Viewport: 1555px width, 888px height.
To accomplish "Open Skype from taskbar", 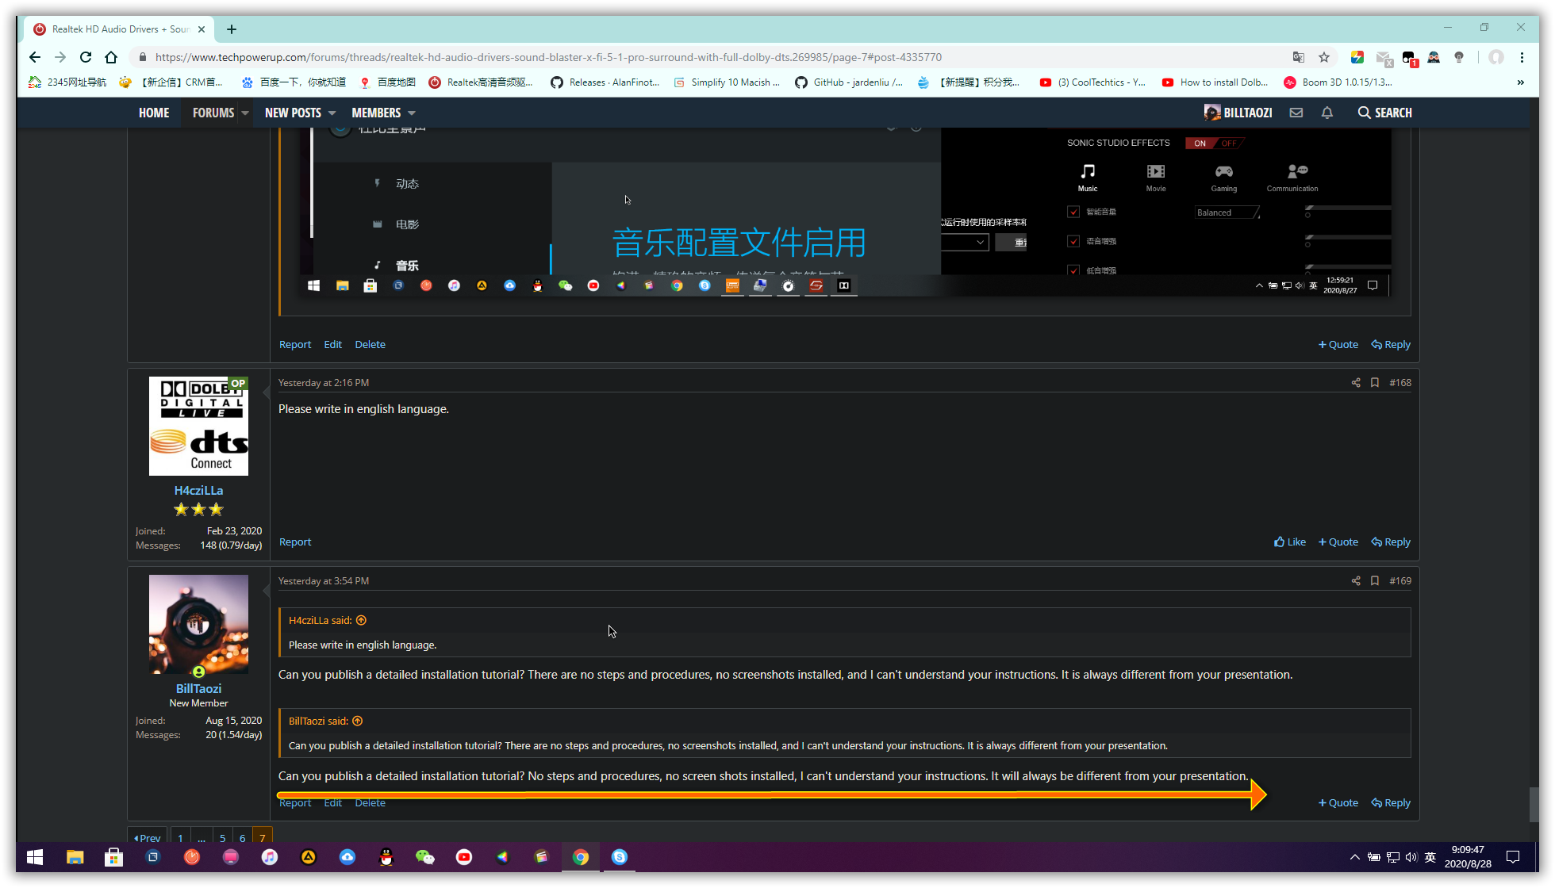I will [x=620, y=857].
